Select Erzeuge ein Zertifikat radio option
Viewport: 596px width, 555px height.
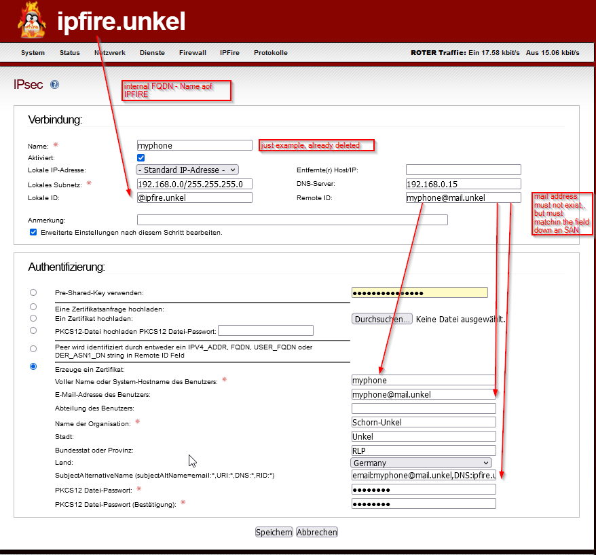33,366
